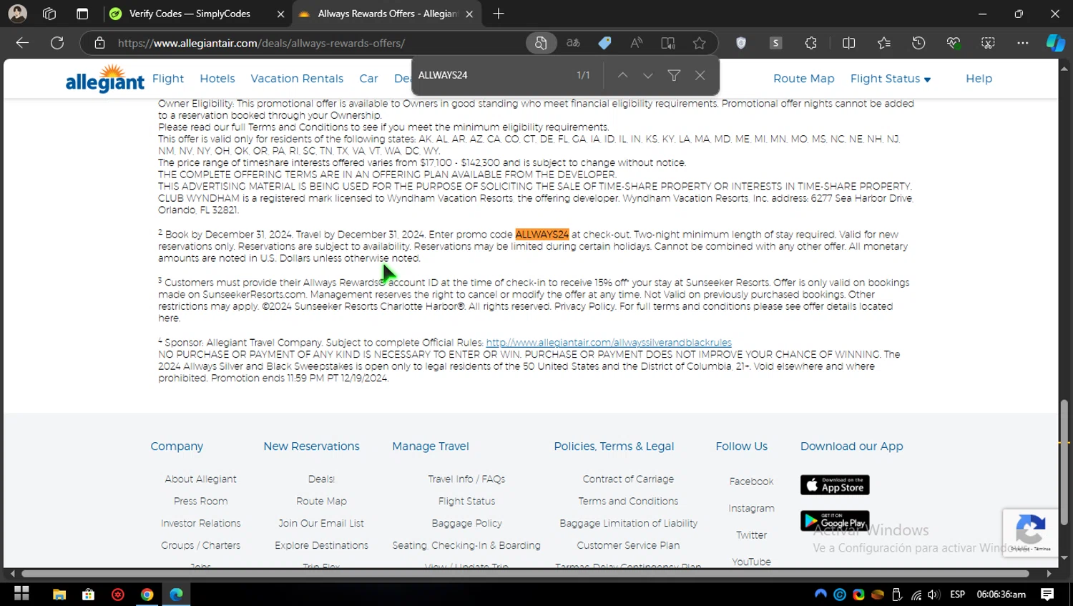Open the Copilot sidebar icon

pyautogui.click(x=1056, y=43)
